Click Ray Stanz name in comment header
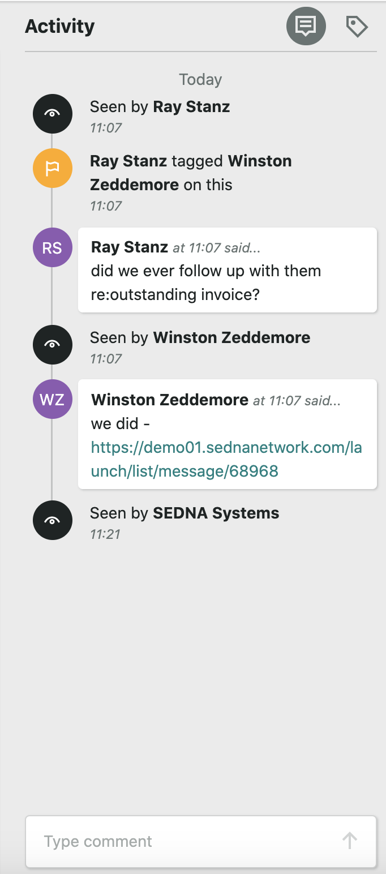 130,247
